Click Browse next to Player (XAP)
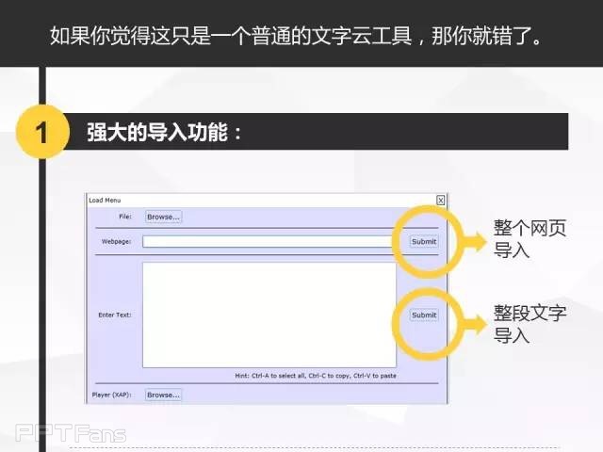Viewport: 603px width, 452px height. (x=163, y=395)
